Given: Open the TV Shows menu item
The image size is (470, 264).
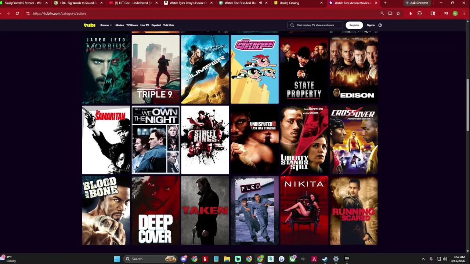Looking at the screenshot, I should pos(132,25).
